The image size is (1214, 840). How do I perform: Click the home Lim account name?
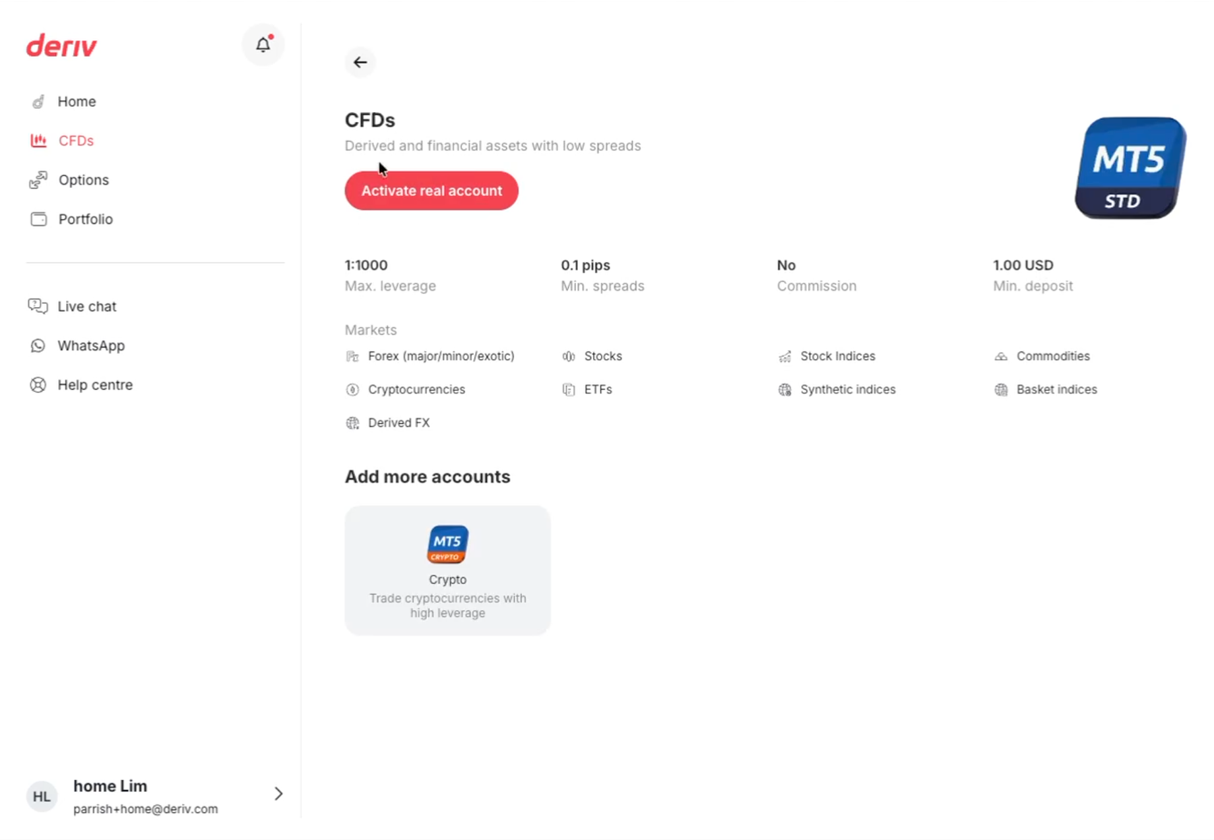pos(110,786)
